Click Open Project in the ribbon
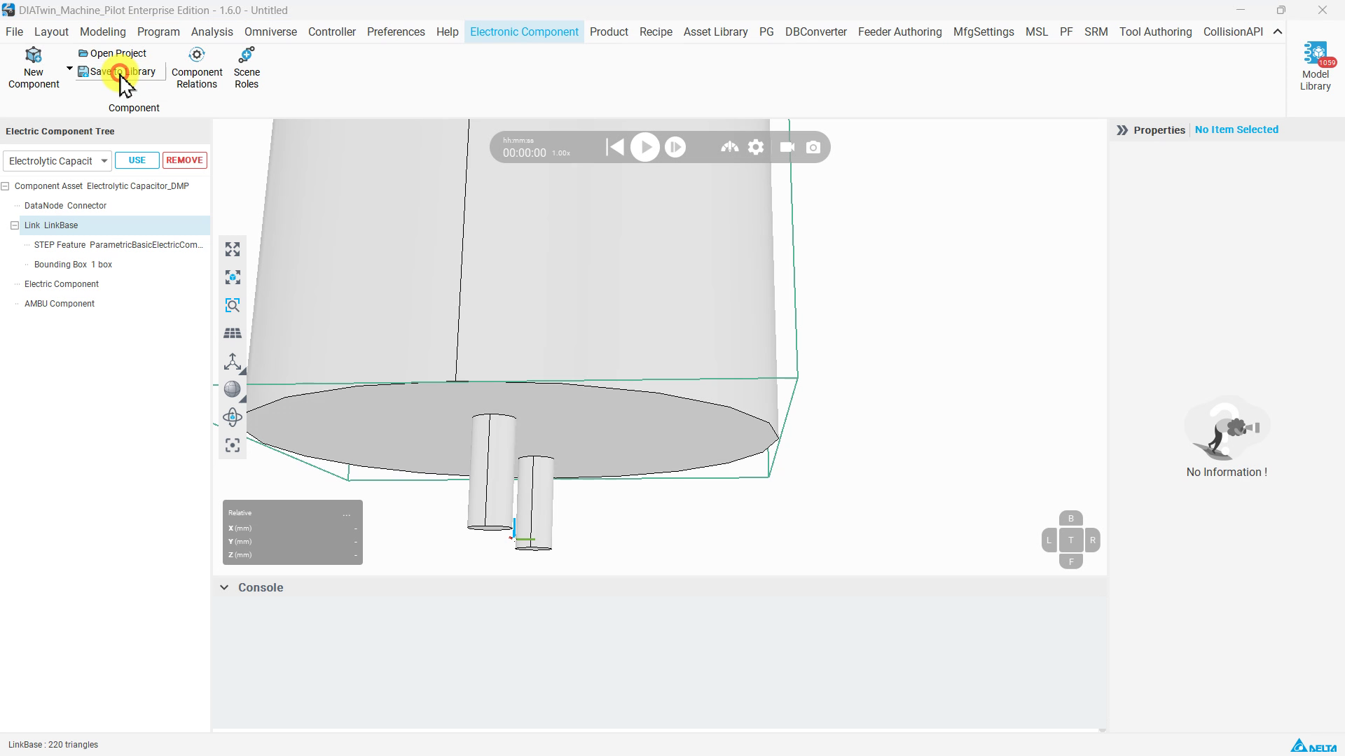The height and width of the screenshot is (756, 1345). 112,53
